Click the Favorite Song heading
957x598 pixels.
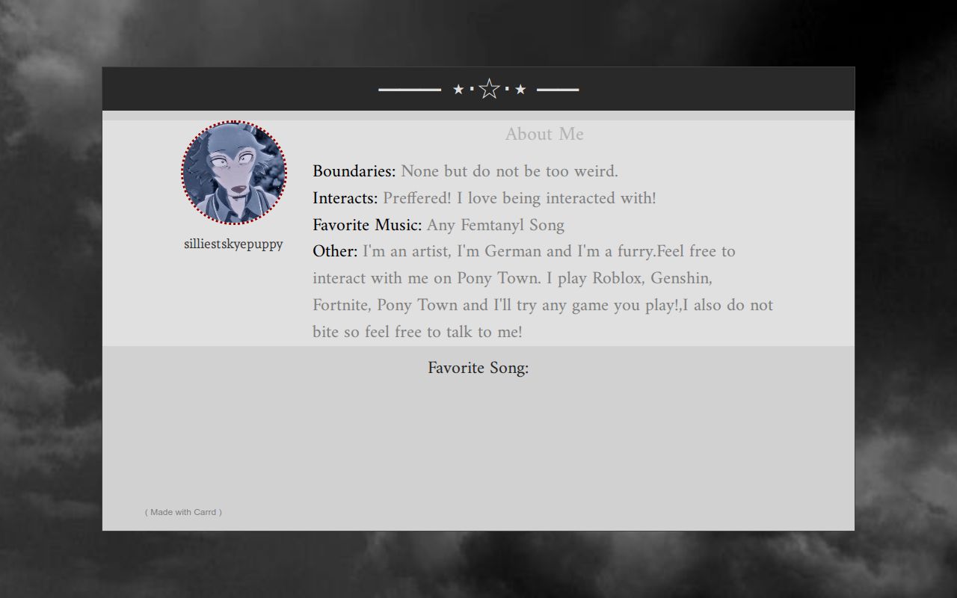[478, 368]
